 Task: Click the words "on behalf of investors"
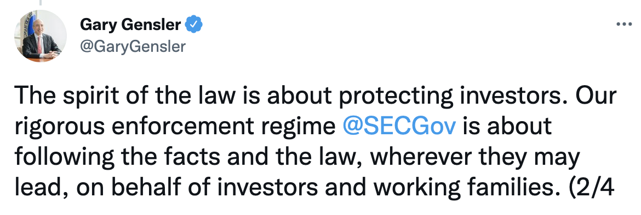point(197,187)
